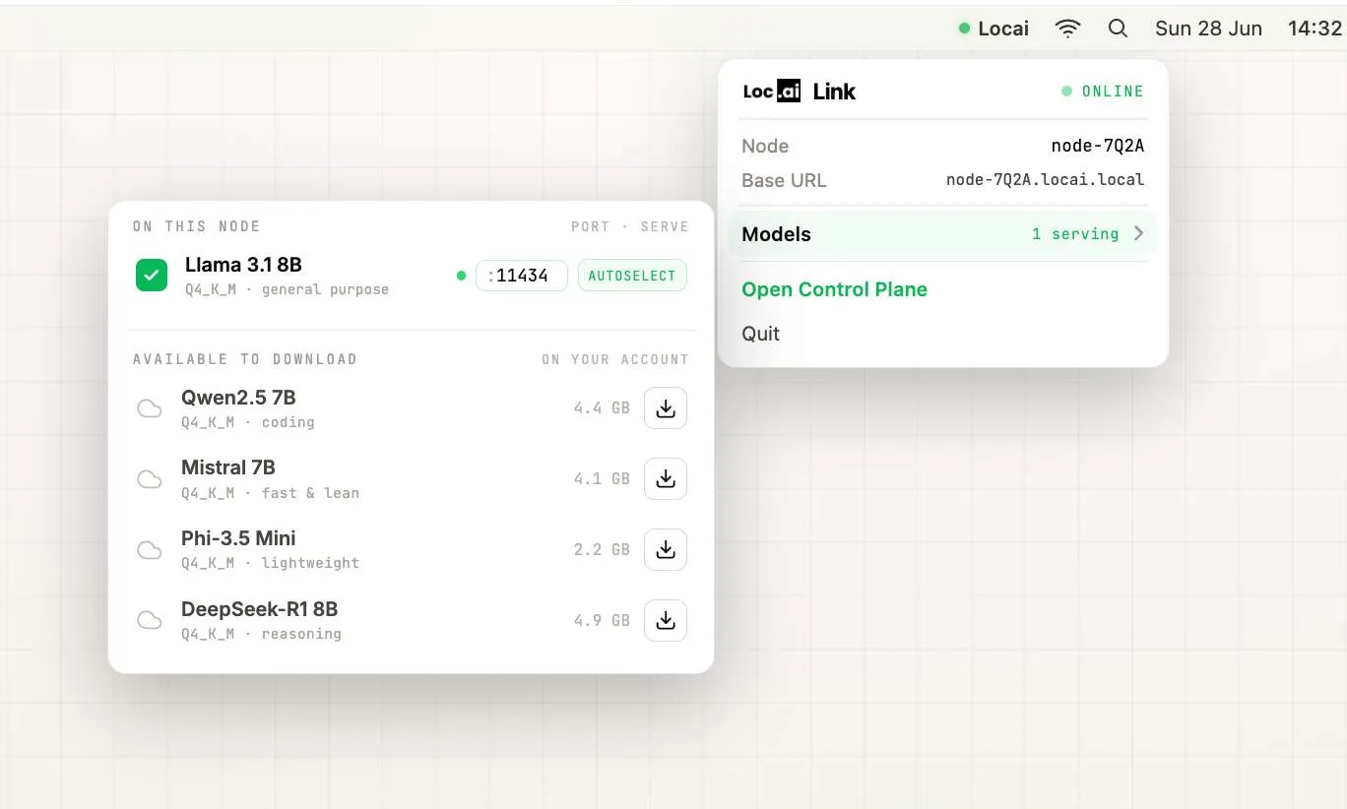Viewport: 1347px width, 809px height.
Task: Click the cloud icon beside DeepSeek-R1 8B
Action: pos(150,620)
